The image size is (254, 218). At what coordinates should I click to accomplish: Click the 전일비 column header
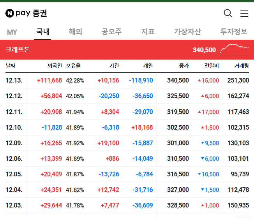(x=212, y=66)
